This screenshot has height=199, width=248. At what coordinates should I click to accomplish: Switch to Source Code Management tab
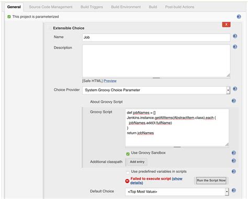[51, 7]
